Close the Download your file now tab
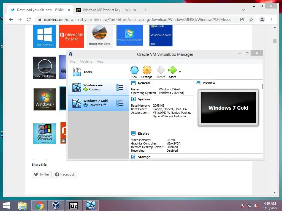 coord(69,10)
